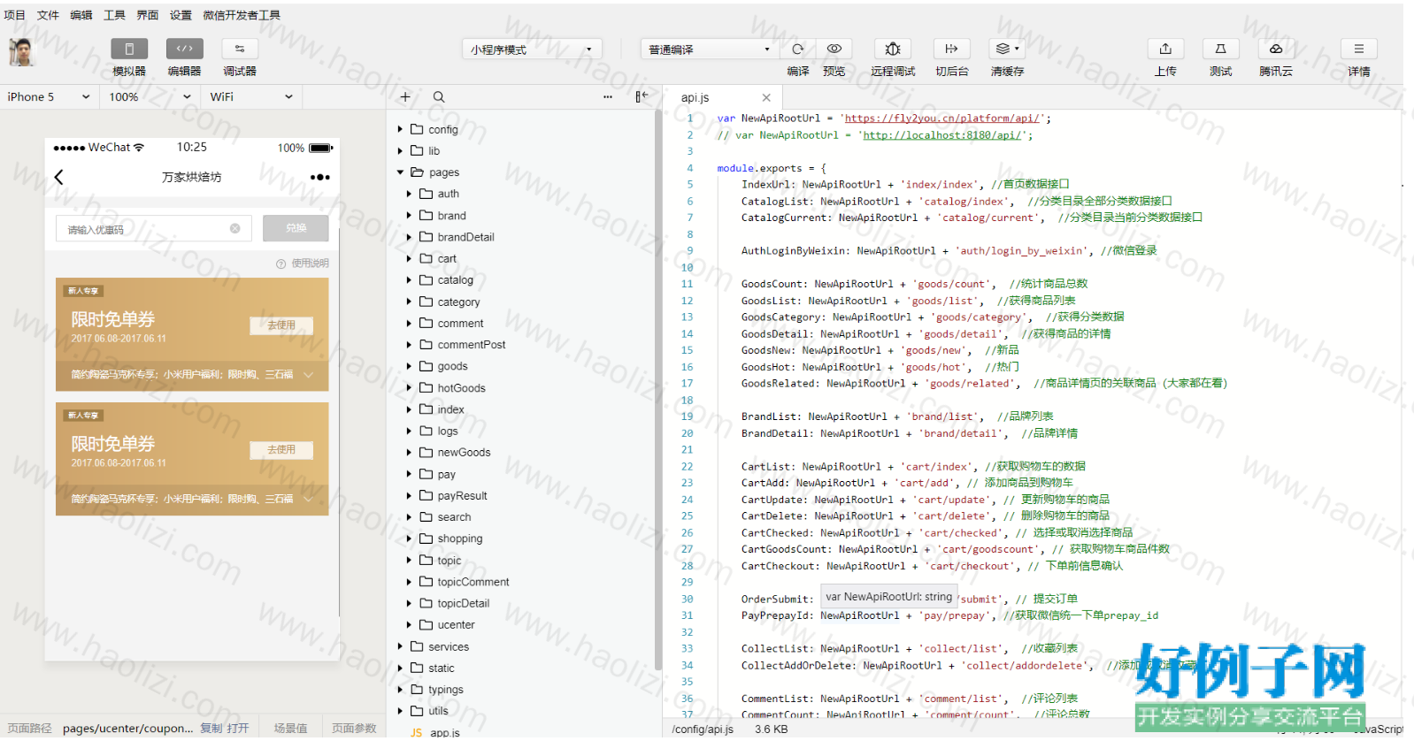Open the details (详情) menu icon
This screenshot has height=741, width=1414.
point(1358,49)
